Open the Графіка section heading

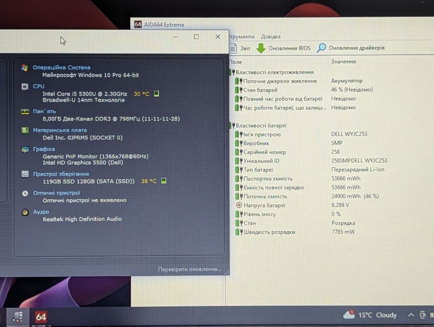[x=44, y=149]
